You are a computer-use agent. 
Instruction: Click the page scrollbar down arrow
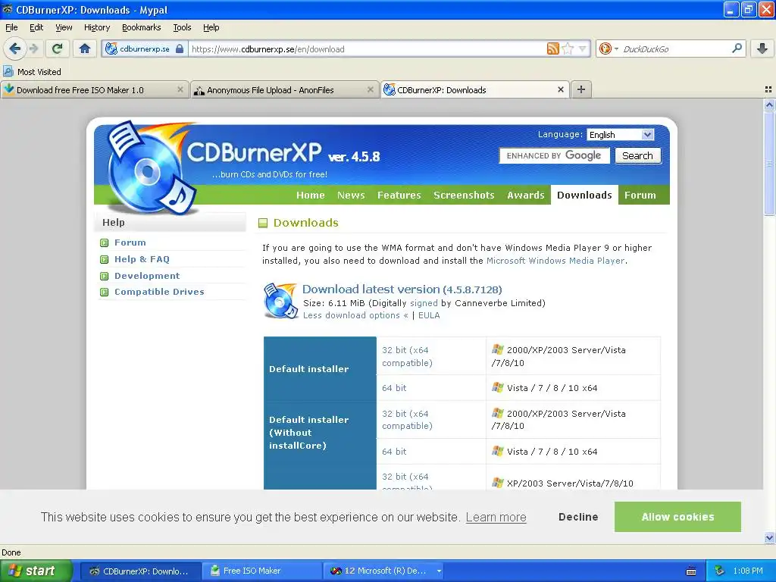(769, 537)
